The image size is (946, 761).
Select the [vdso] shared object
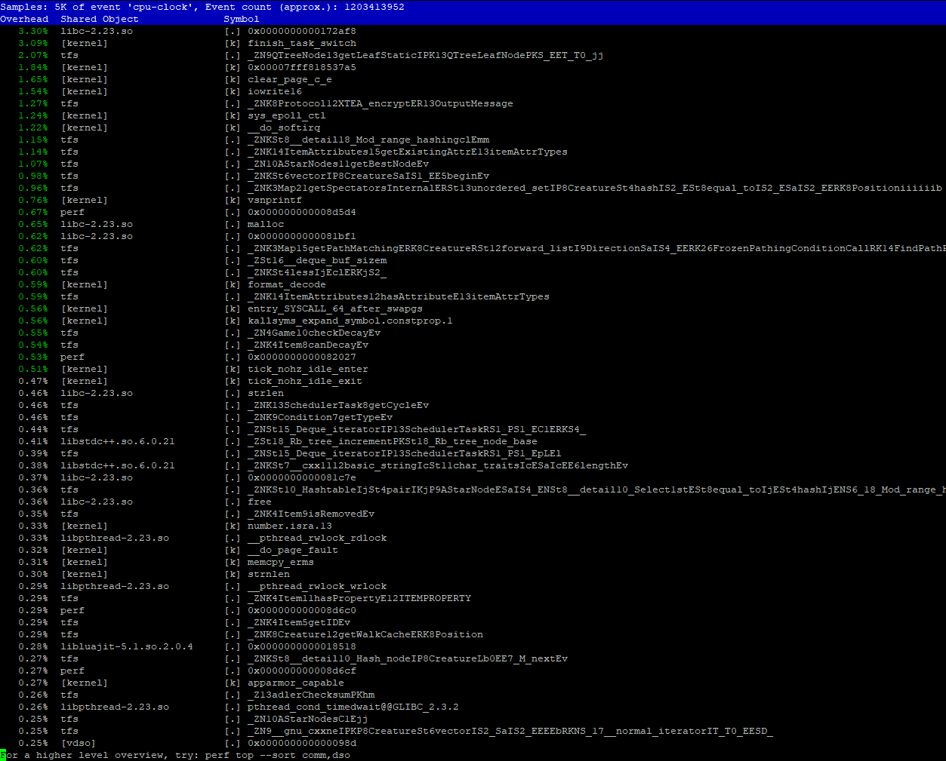click(79, 743)
